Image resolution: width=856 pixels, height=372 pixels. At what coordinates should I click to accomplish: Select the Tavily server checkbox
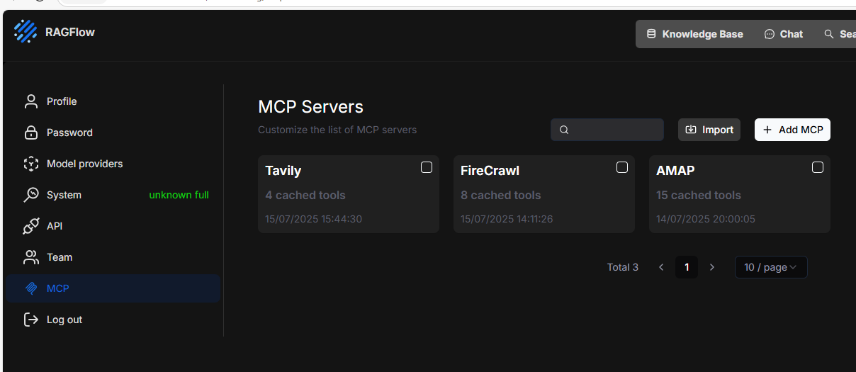pos(427,167)
